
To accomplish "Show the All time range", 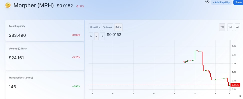I will (237, 27).
